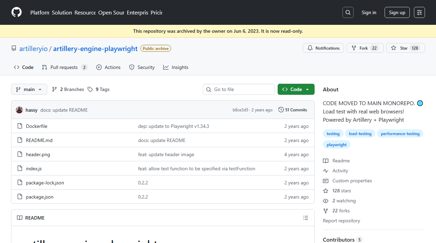436x243 pixels.
Task: Open the main branch dropdown
Action: coord(29,89)
